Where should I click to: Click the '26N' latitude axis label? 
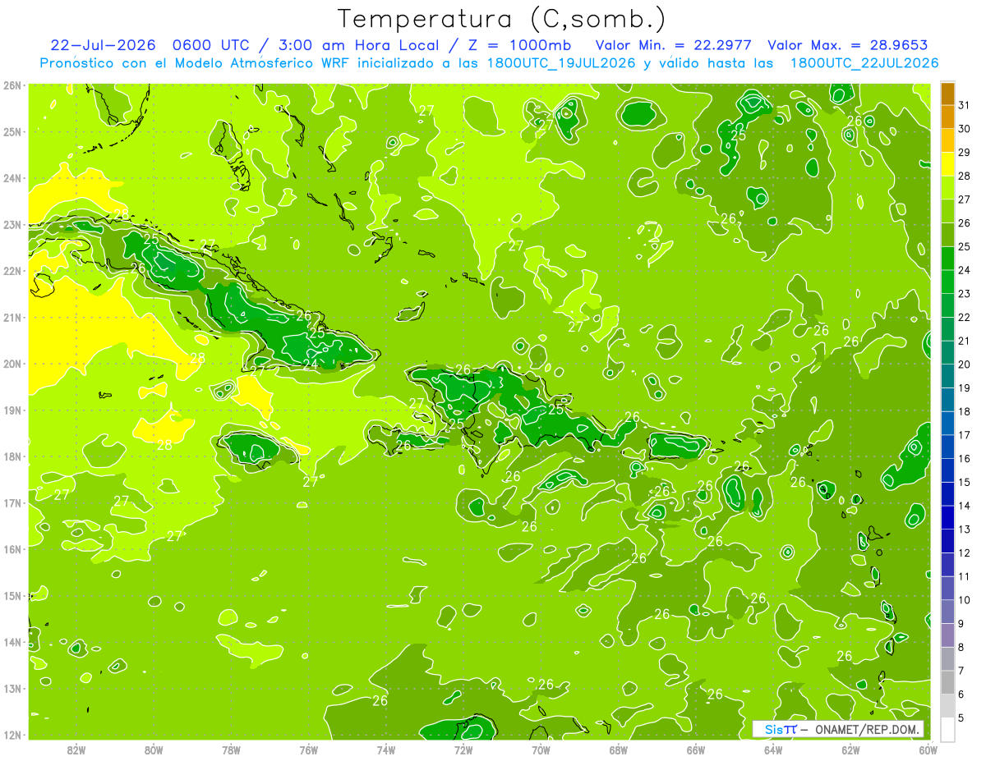click(x=12, y=85)
